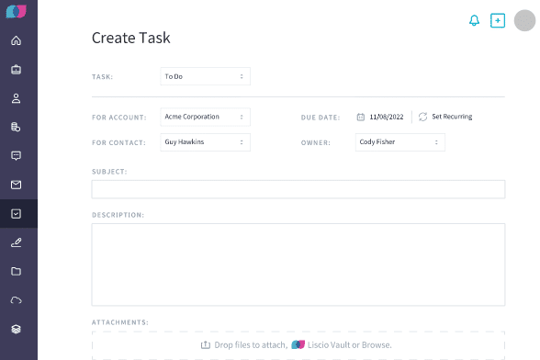Open the briefcase icon in sidebar
This screenshot has width=540, height=360.
point(16,70)
